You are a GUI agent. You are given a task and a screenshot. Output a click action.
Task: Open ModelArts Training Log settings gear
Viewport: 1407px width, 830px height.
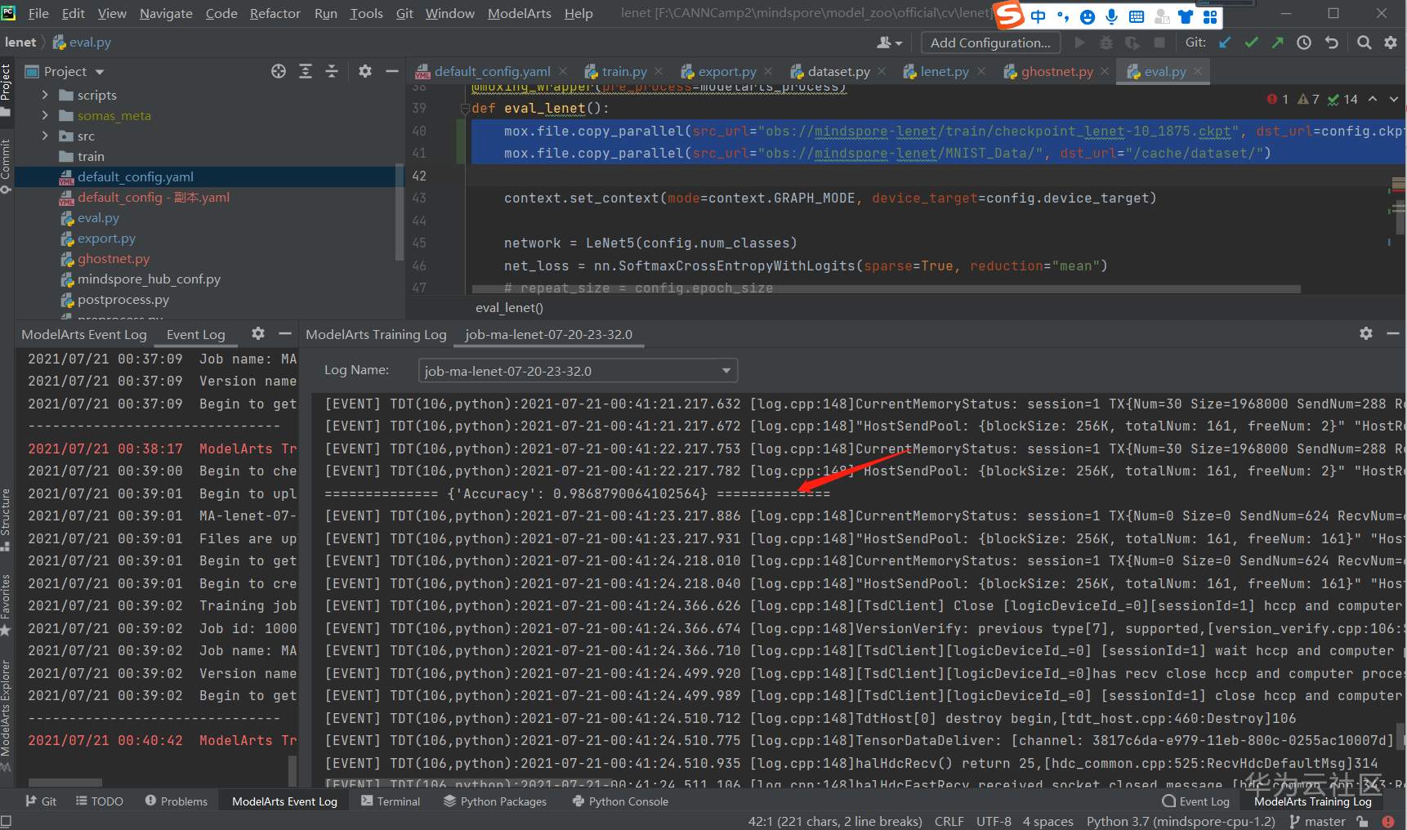pyautogui.click(x=1365, y=333)
